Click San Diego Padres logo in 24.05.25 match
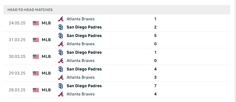 click(61, 27)
